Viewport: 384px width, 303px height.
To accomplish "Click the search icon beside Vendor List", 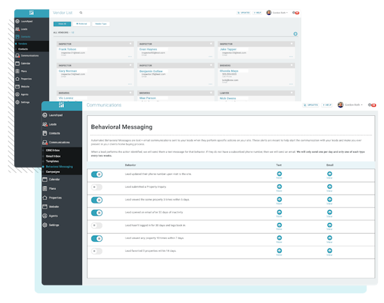I will [x=81, y=13].
